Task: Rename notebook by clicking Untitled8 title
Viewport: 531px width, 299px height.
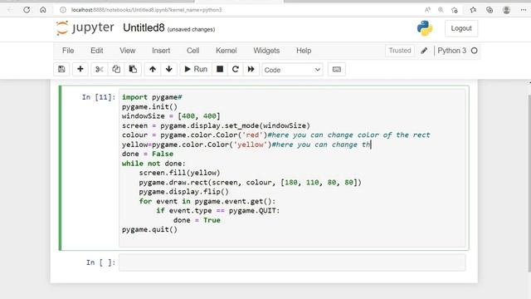Action: [x=144, y=27]
